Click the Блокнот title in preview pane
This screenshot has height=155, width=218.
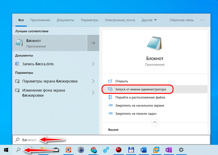click(155, 58)
